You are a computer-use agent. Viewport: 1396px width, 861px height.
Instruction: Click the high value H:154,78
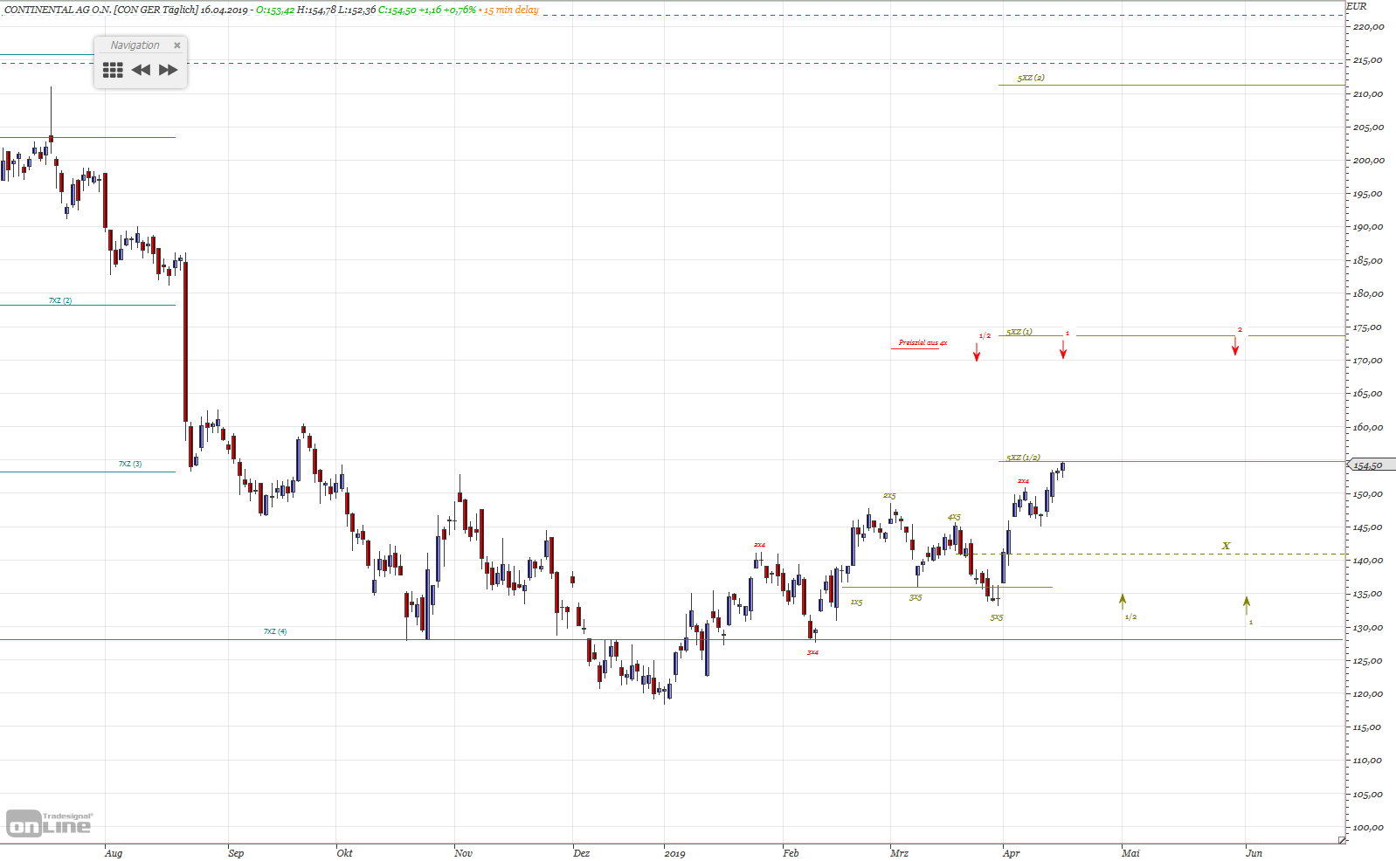(x=316, y=10)
